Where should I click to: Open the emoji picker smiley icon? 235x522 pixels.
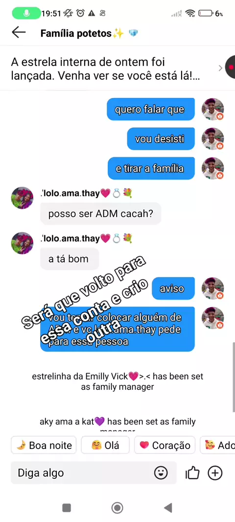pyautogui.click(x=161, y=473)
